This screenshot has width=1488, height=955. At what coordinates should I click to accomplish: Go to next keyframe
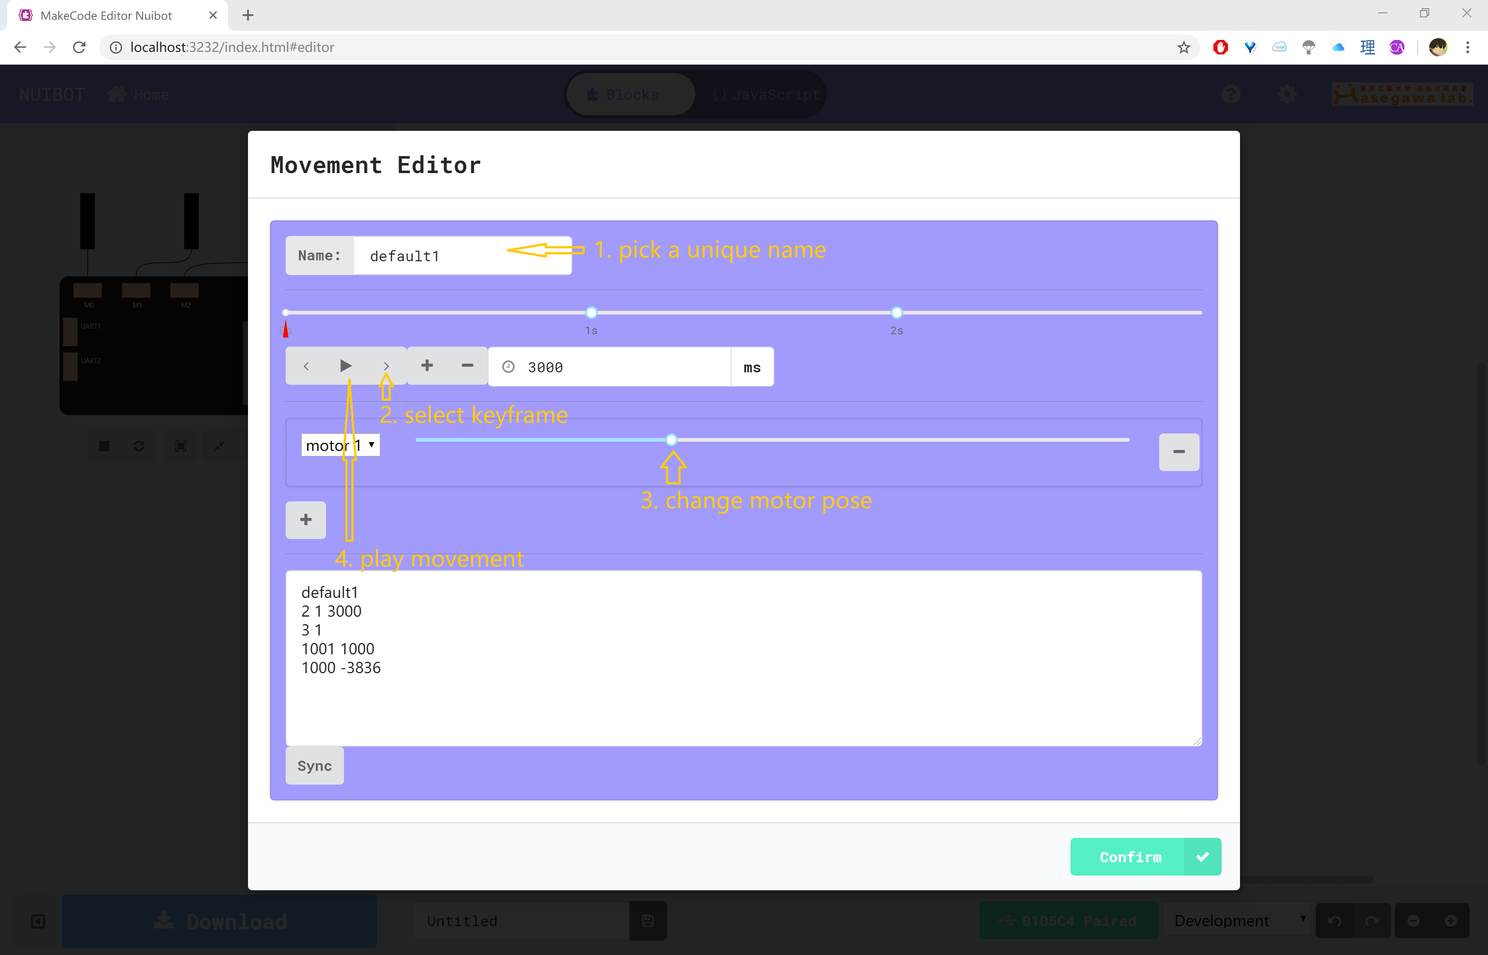(386, 366)
